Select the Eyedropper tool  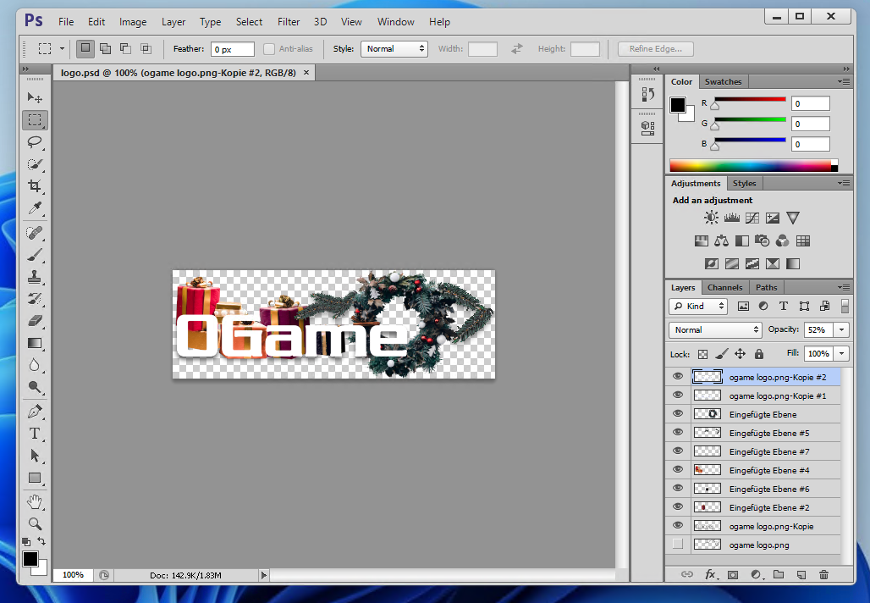pyautogui.click(x=35, y=208)
